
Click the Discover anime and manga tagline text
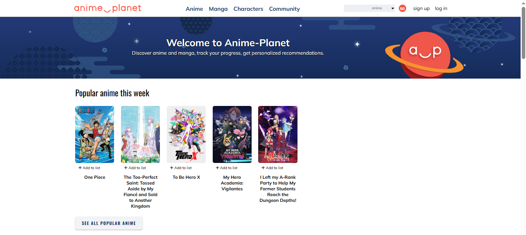tap(228, 53)
